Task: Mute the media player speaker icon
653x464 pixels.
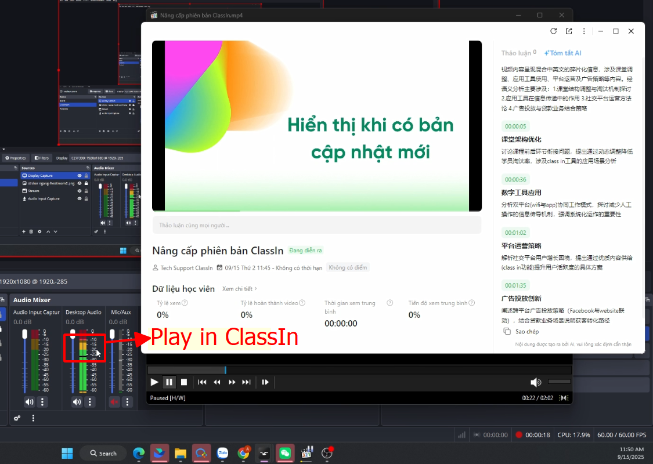Action: click(x=536, y=382)
